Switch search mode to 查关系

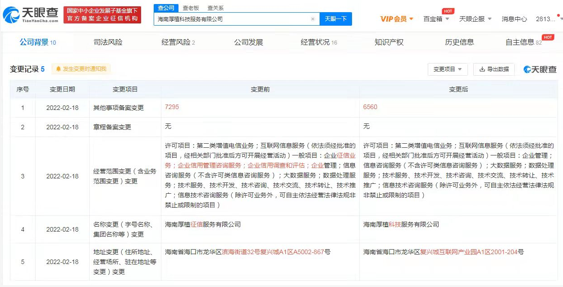coord(215,8)
